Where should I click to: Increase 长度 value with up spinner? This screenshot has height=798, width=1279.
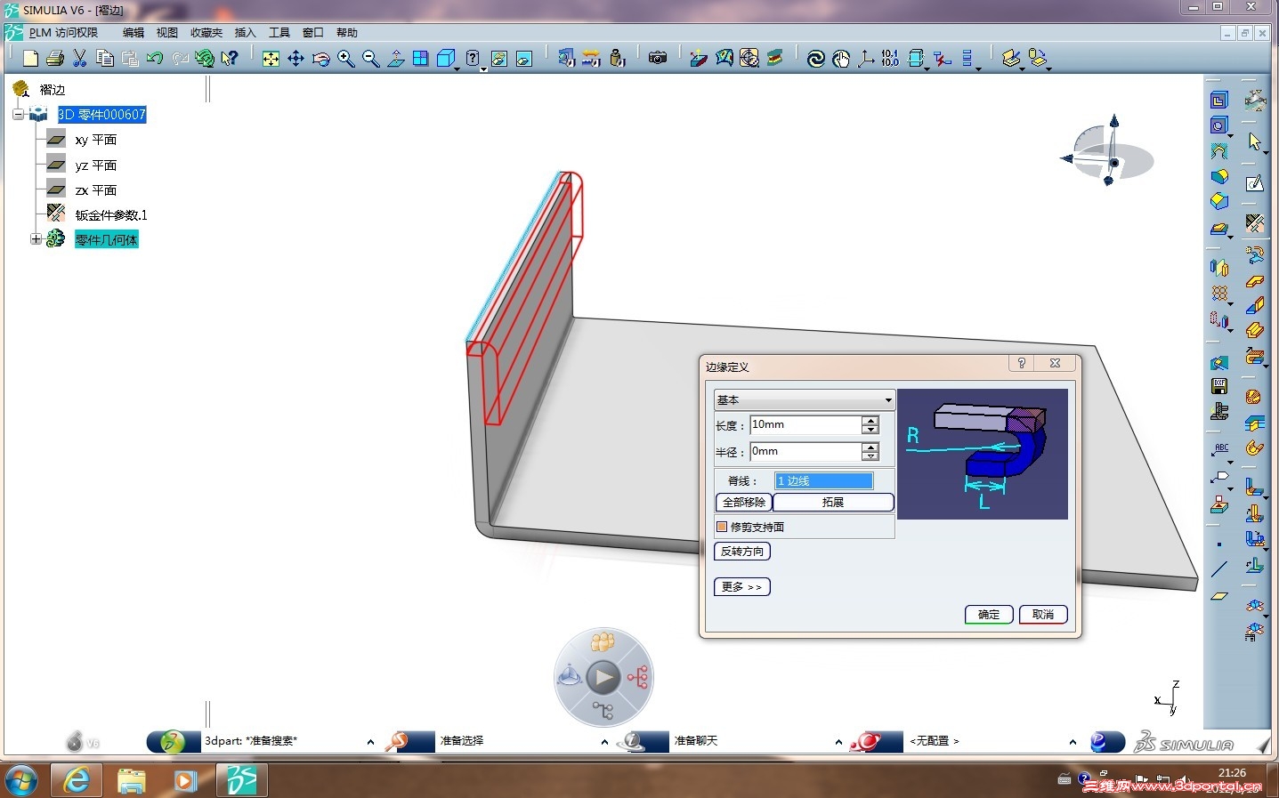(x=870, y=421)
